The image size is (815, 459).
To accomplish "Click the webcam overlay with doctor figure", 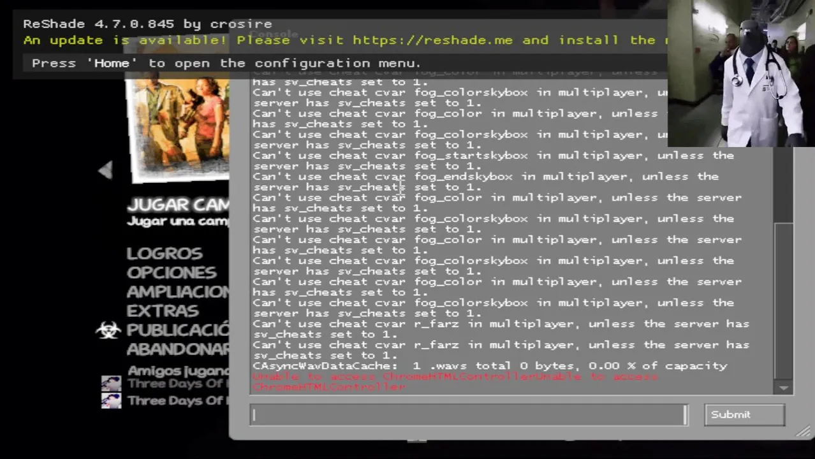I will pos(741,73).
